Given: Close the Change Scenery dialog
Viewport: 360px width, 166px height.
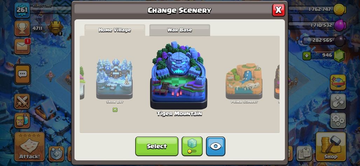Looking at the screenshot, I should coord(278,10).
